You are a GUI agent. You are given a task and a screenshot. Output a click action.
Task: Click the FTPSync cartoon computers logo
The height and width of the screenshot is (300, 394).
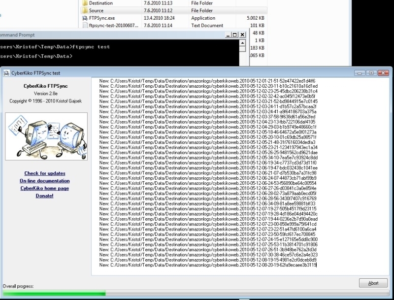pyautogui.click(x=44, y=136)
